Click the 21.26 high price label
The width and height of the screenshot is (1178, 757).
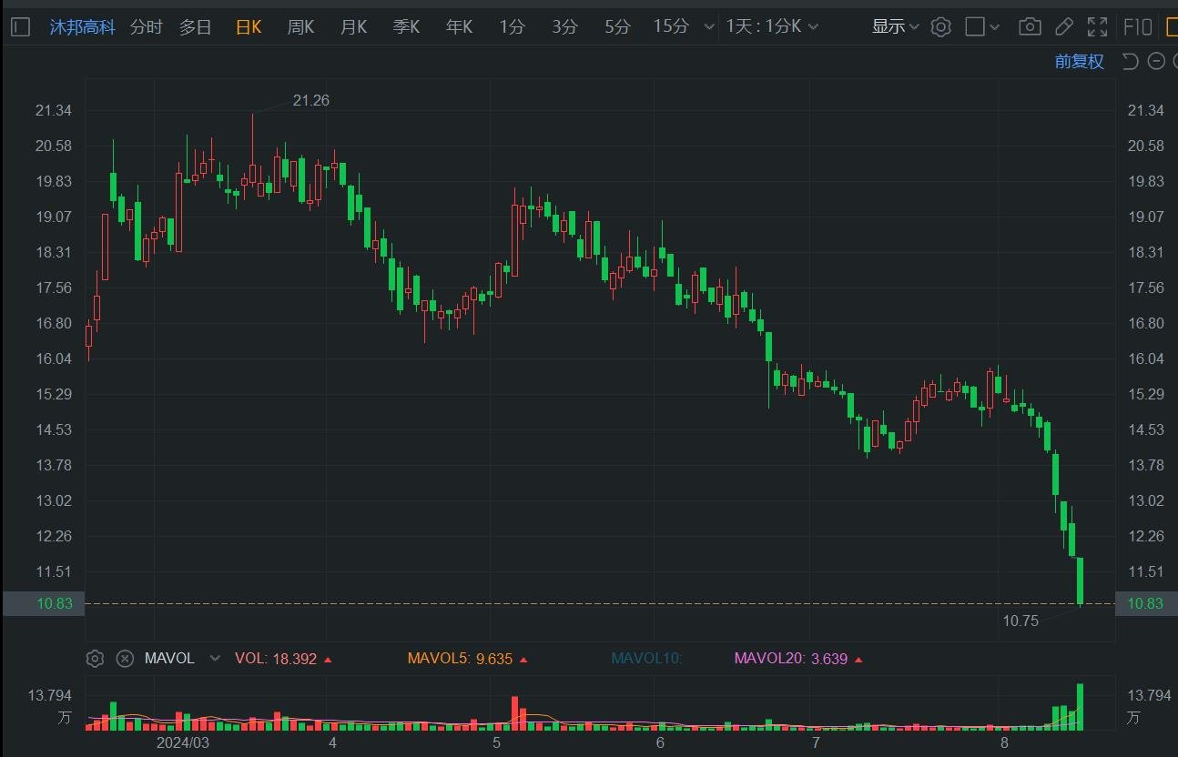click(x=310, y=100)
